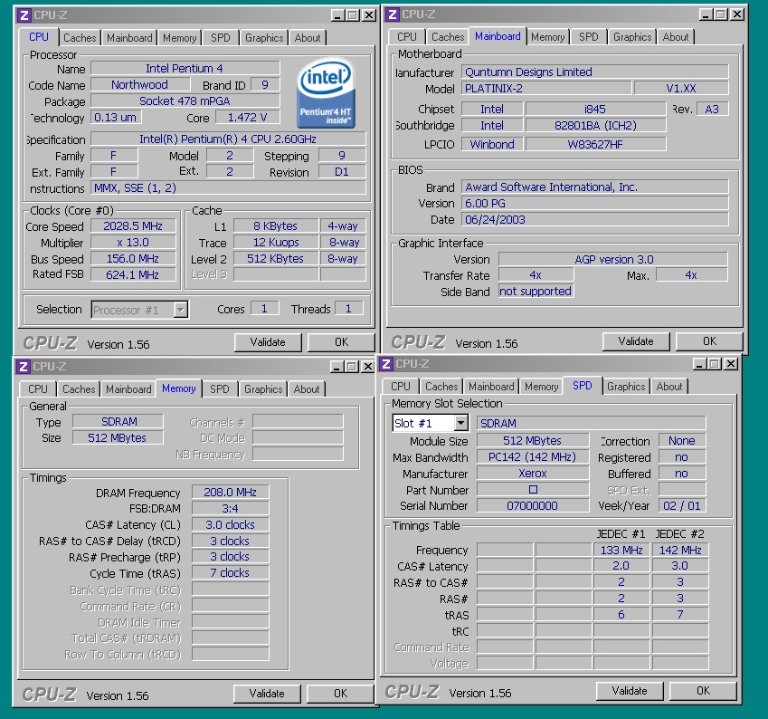Screen dimensions: 768x719
Task: Open SPD tab in Memory window
Action: point(220,388)
